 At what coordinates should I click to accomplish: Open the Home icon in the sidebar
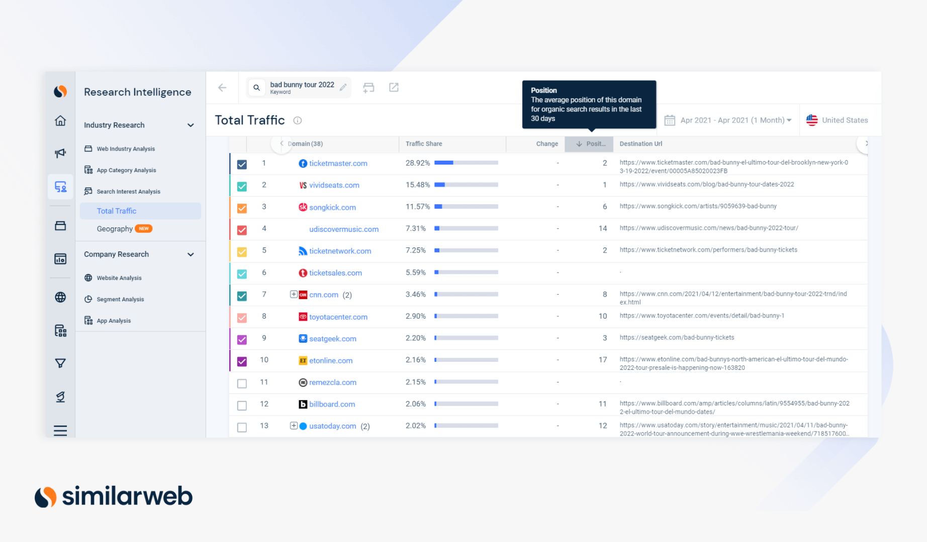(x=60, y=120)
